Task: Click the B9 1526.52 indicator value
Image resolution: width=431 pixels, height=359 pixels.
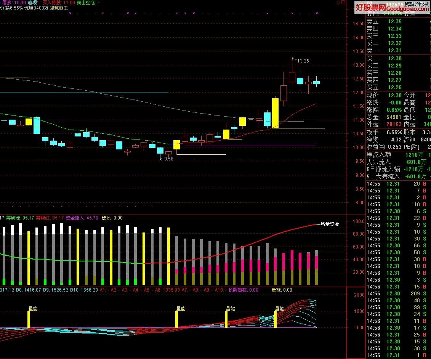Action: pyautogui.click(x=56, y=290)
